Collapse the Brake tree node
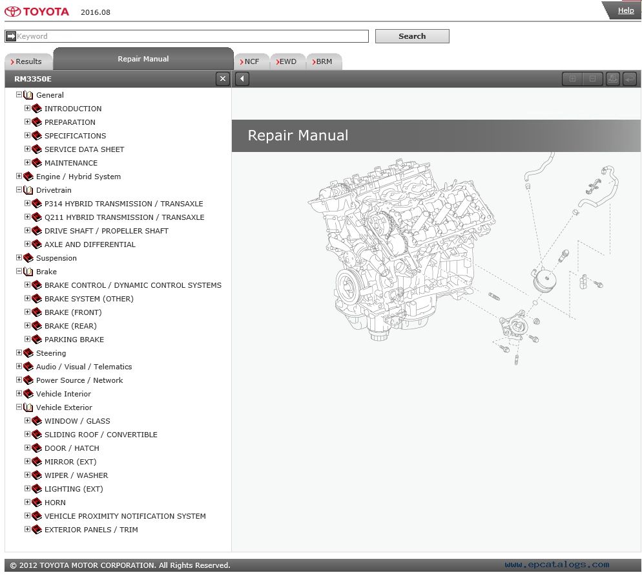This screenshot has height=575, width=642. tap(19, 271)
